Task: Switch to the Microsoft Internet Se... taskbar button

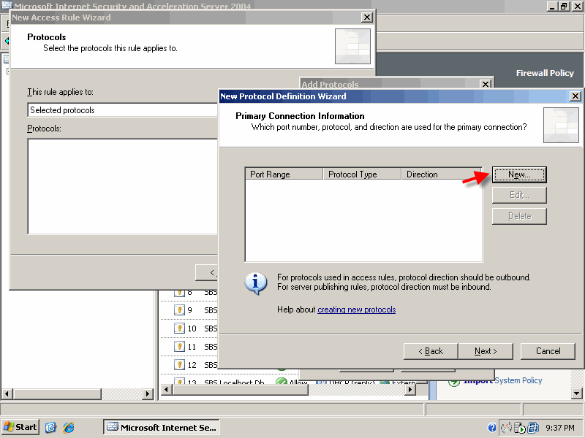Action: pyautogui.click(x=161, y=427)
